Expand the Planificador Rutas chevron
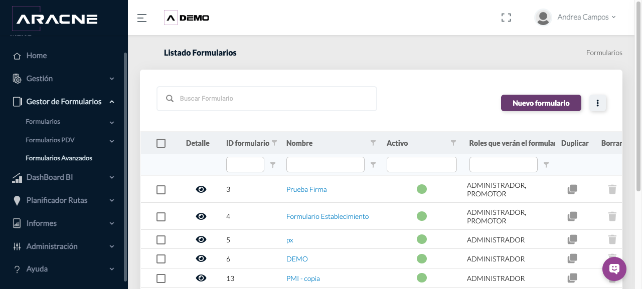This screenshot has height=289, width=642. pyautogui.click(x=112, y=200)
